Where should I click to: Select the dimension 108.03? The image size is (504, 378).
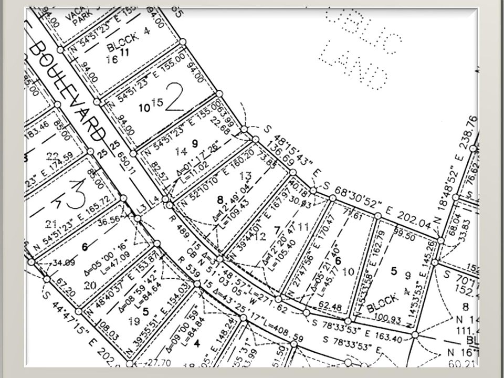click(x=109, y=330)
